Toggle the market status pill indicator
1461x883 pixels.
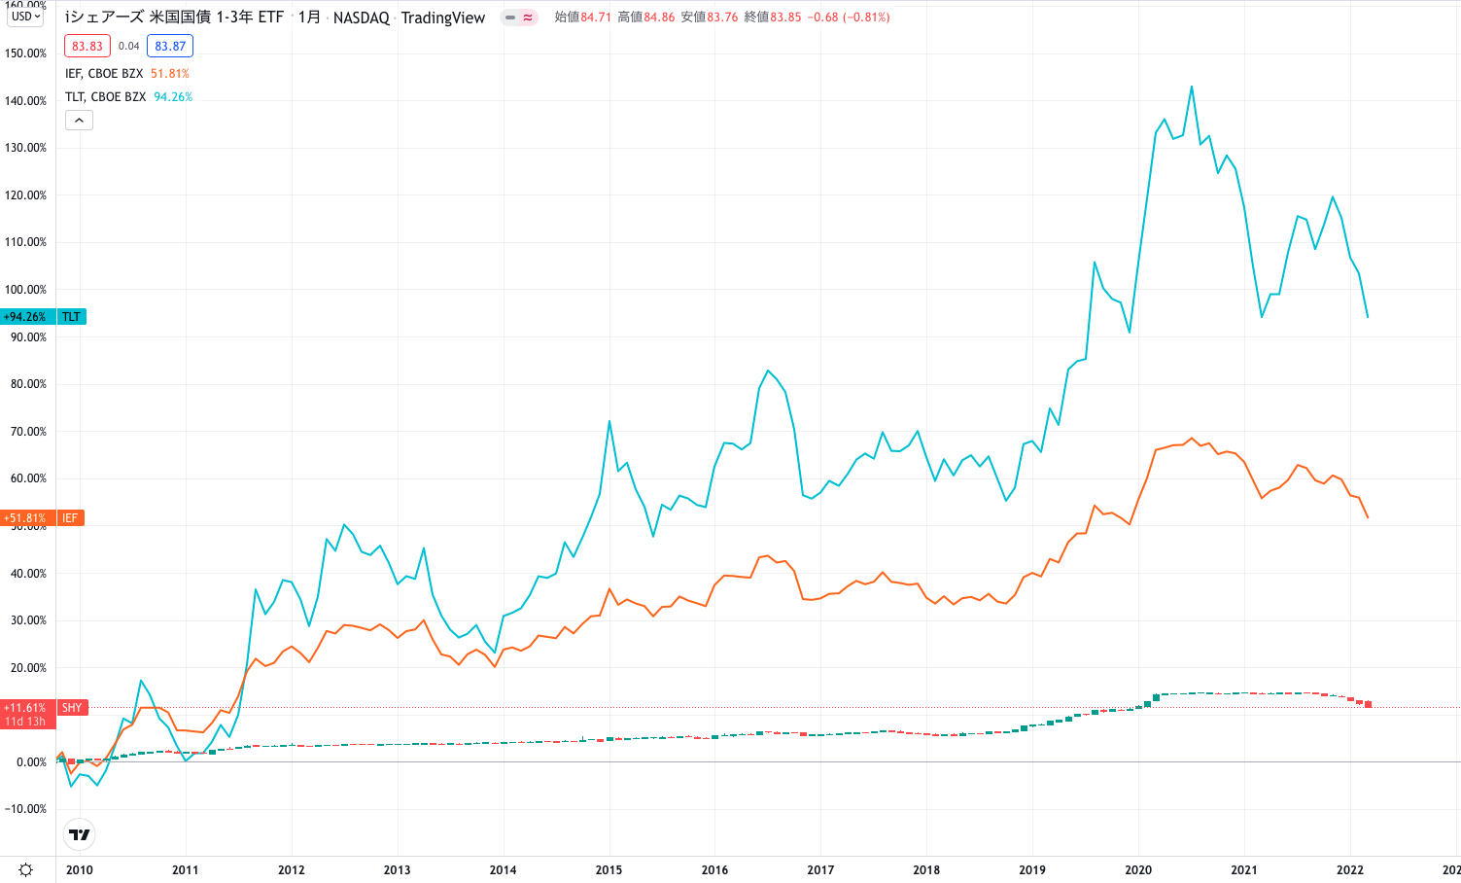519,18
